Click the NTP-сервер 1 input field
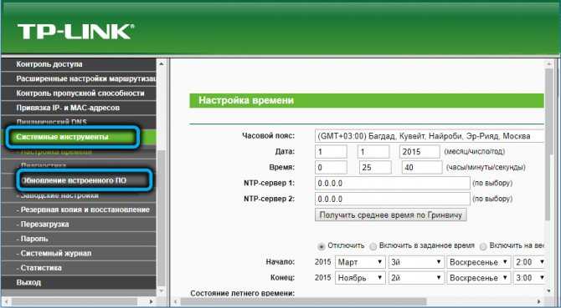 [x=393, y=184]
